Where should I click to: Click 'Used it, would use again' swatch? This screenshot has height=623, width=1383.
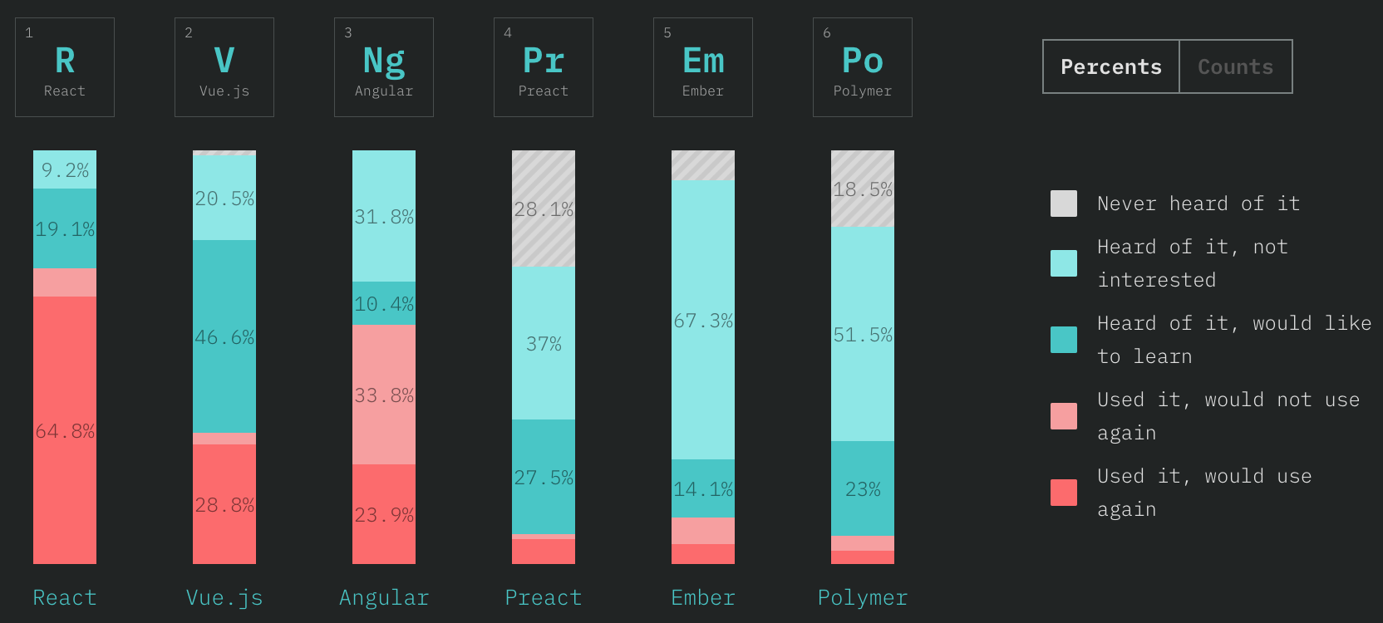(1064, 493)
